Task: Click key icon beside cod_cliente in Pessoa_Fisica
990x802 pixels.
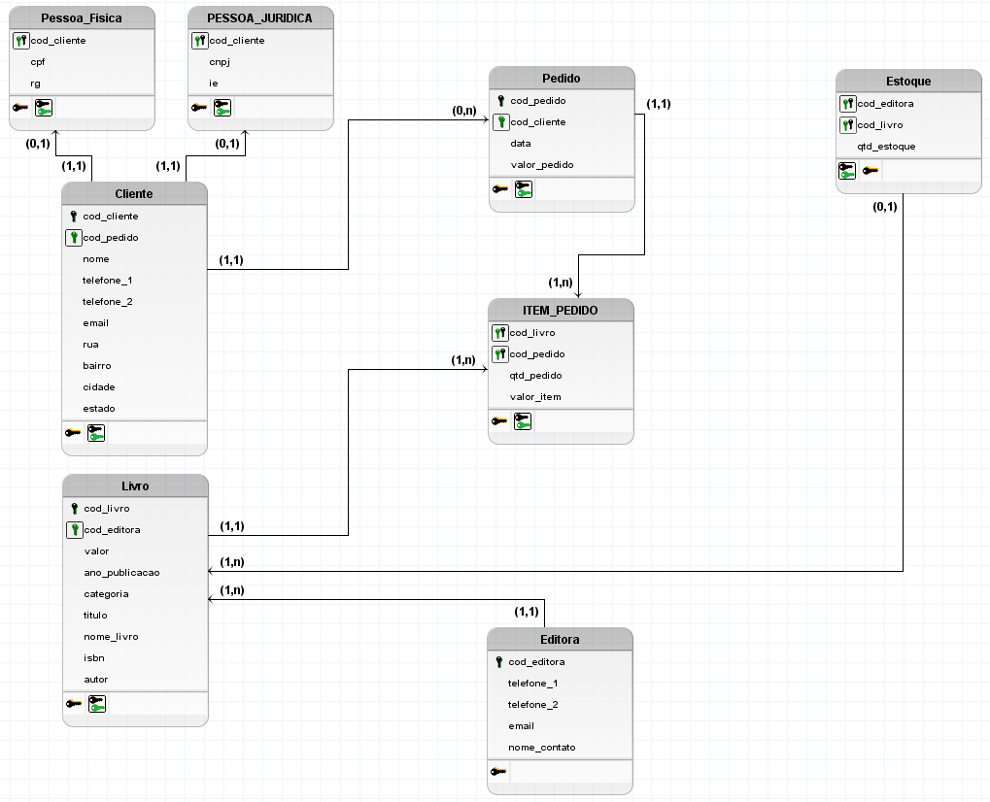Action: [22, 41]
